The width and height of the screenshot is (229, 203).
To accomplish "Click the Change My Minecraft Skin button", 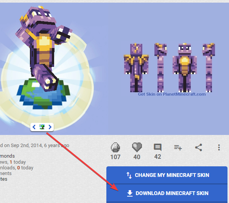I will 167,175.
